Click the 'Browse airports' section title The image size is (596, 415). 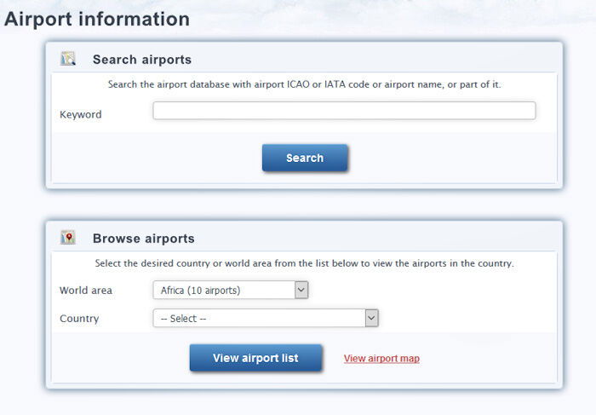[144, 239]
